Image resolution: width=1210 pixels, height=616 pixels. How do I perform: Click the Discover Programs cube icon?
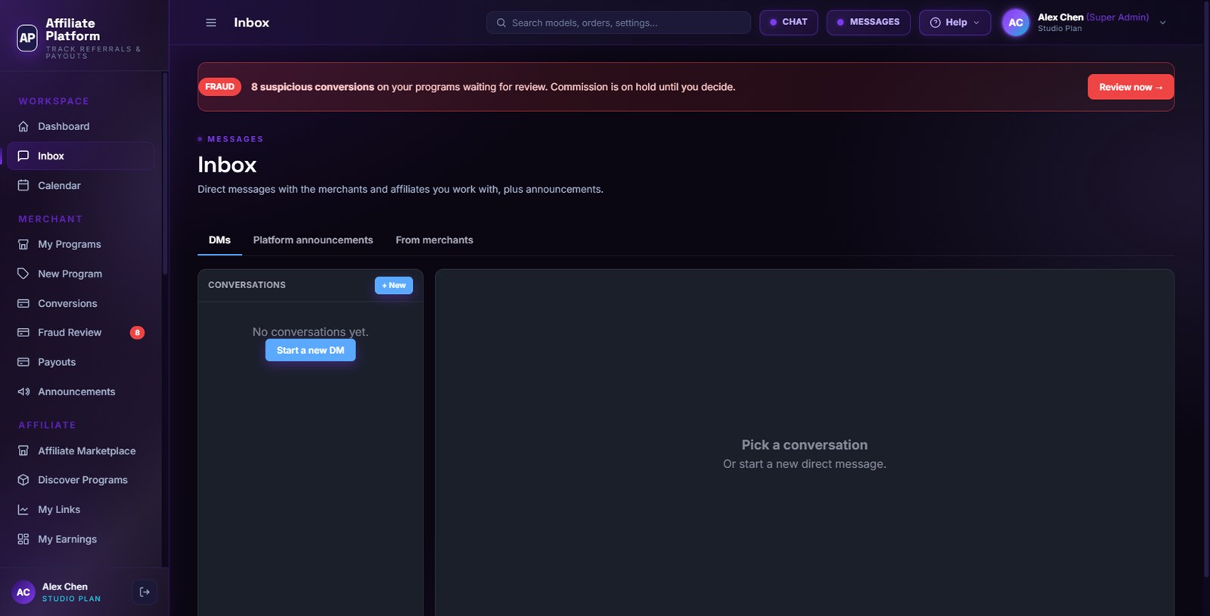pyautogui.click(x=23, y=480)
